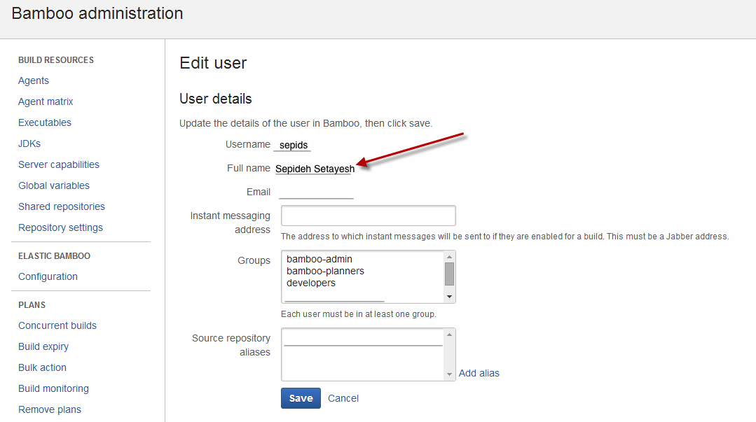Open Repository settings
The image size is (756, 422).
pyautogui.click(x=60, y=227)
